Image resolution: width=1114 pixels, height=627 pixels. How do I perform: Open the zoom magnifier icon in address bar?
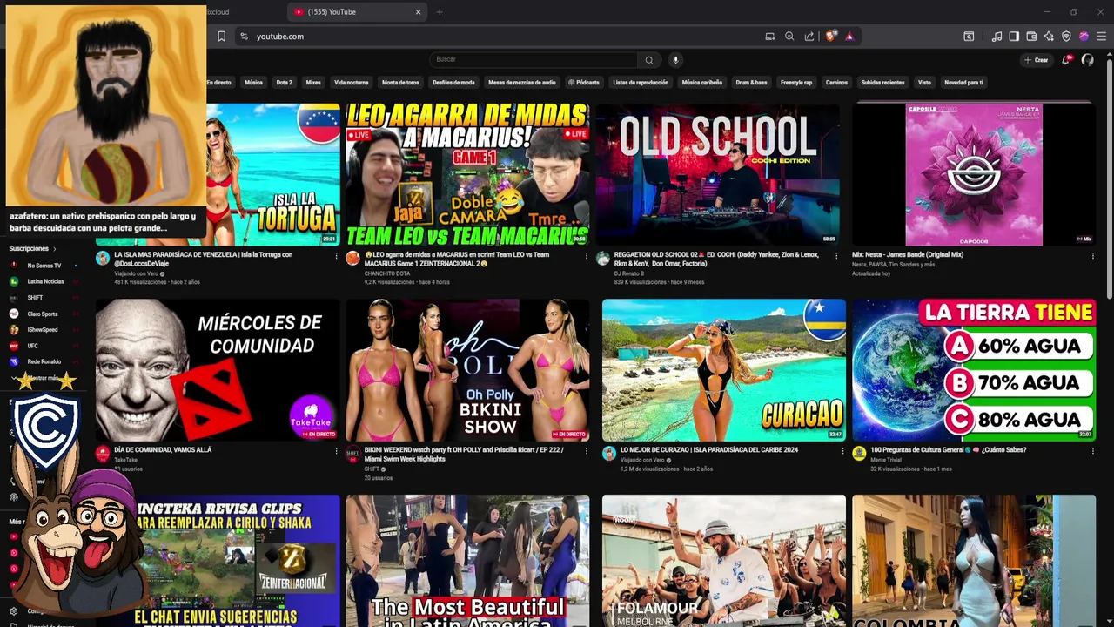pyautogui.click(x=789, y=37)
